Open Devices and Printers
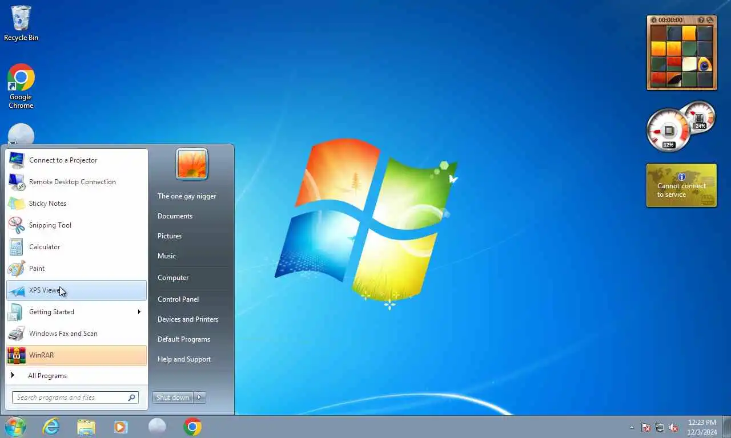 pos(188,319)
